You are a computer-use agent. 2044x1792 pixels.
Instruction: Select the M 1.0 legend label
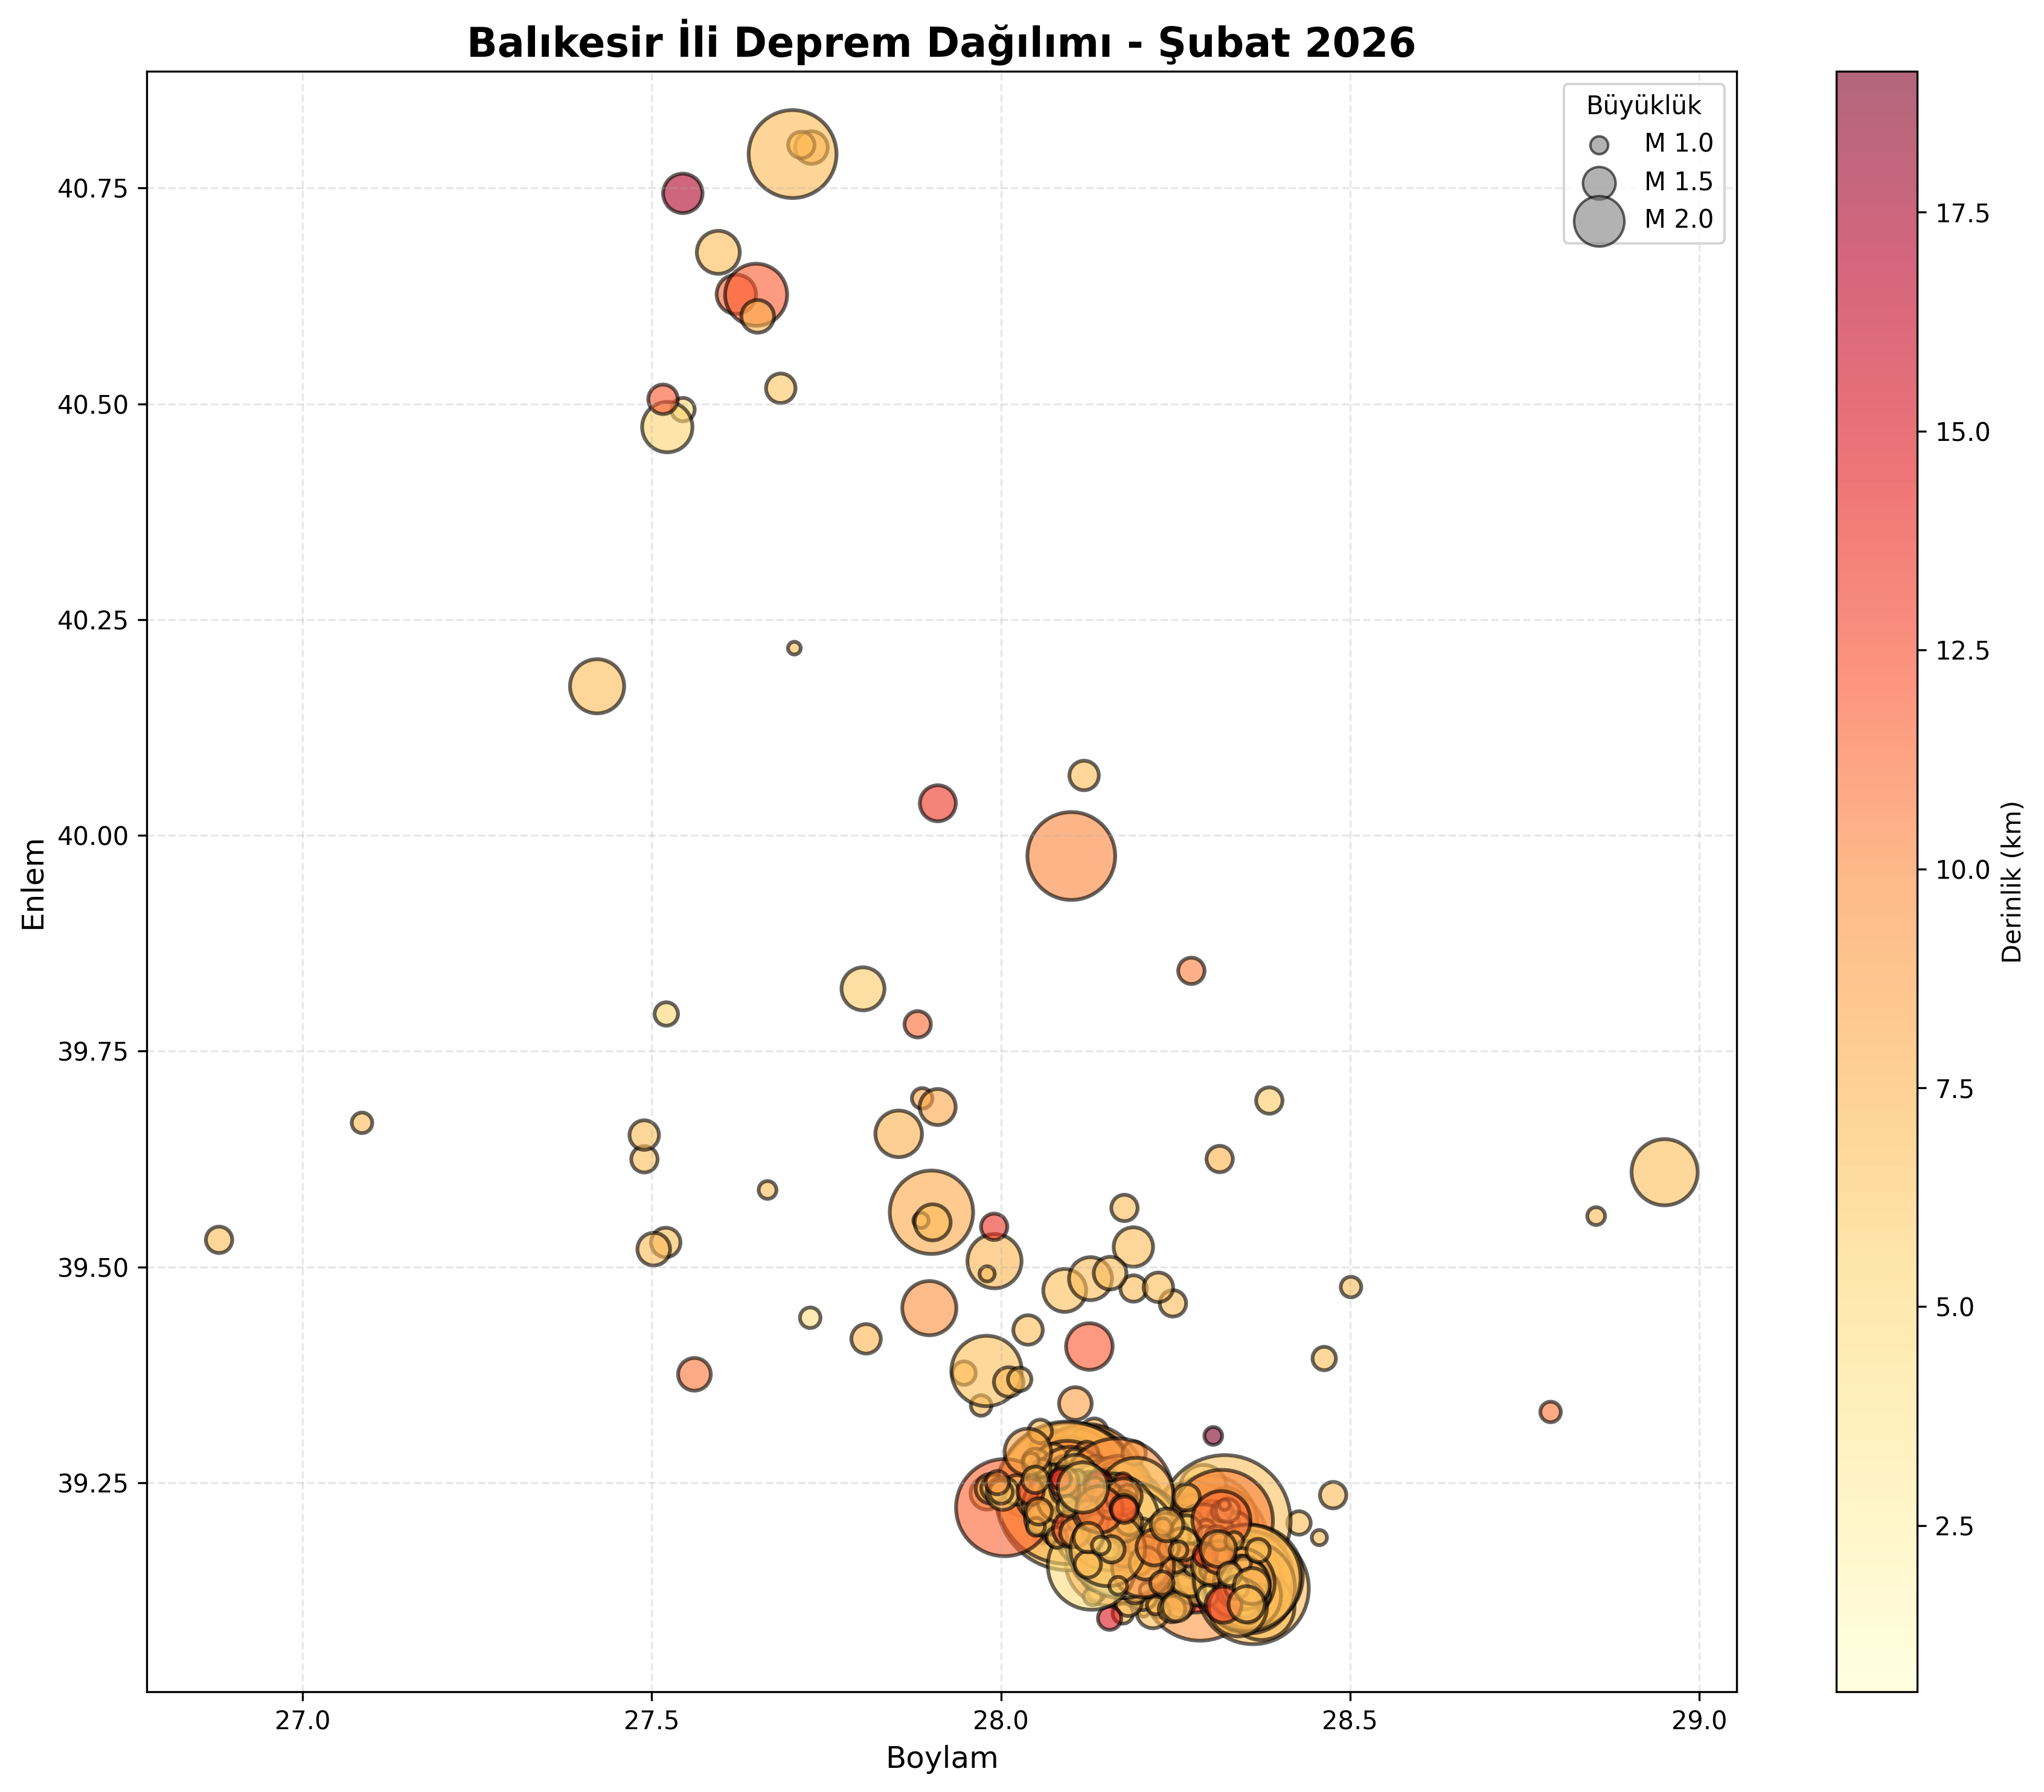[x=1679, y=144]
